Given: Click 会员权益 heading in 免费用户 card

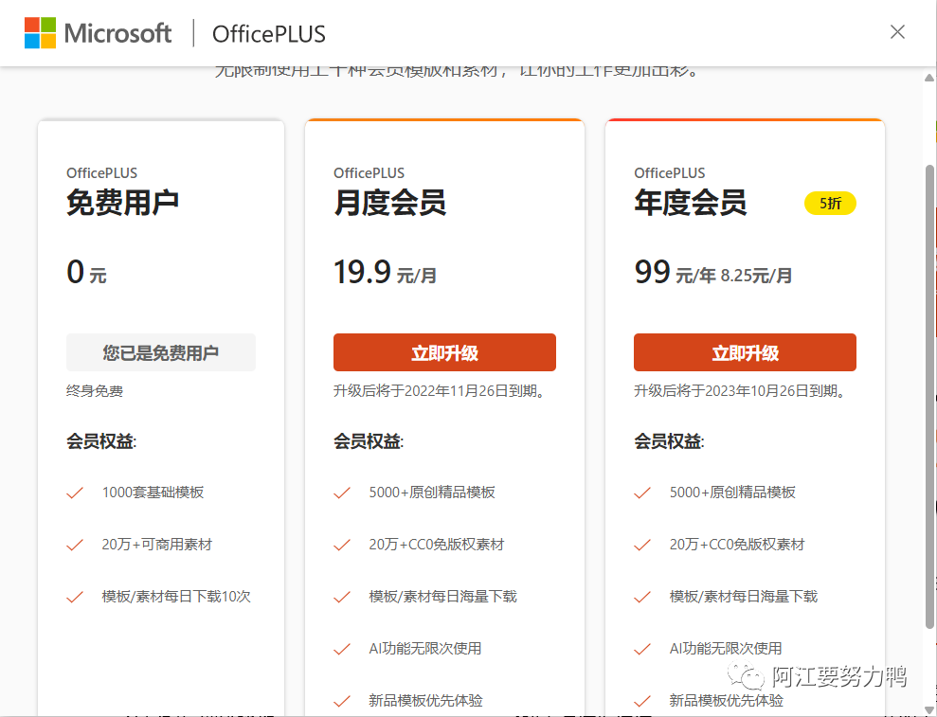Looking at the screenshot, I should click(x=101, y=441).
